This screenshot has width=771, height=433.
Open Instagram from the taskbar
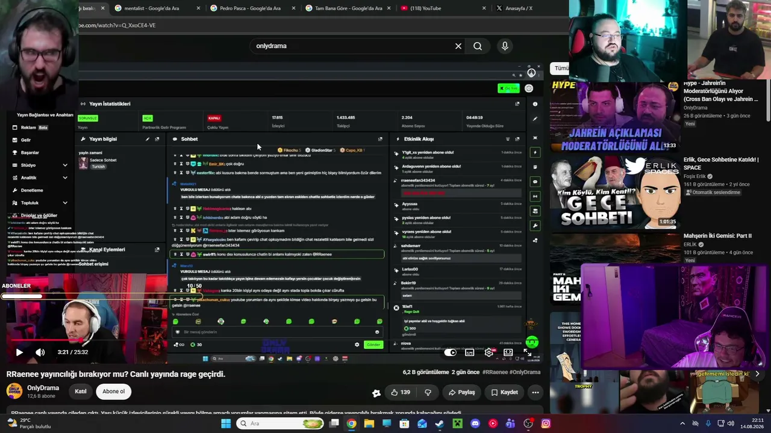pyautogui.click(x=546, y=423)
